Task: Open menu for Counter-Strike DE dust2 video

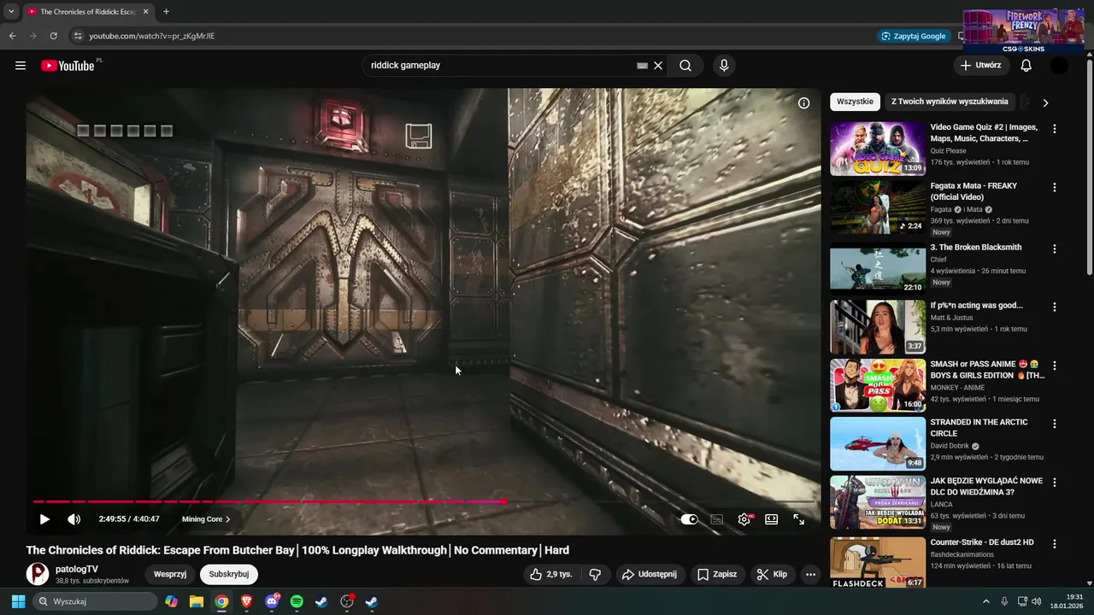Action: (1054, 543)
